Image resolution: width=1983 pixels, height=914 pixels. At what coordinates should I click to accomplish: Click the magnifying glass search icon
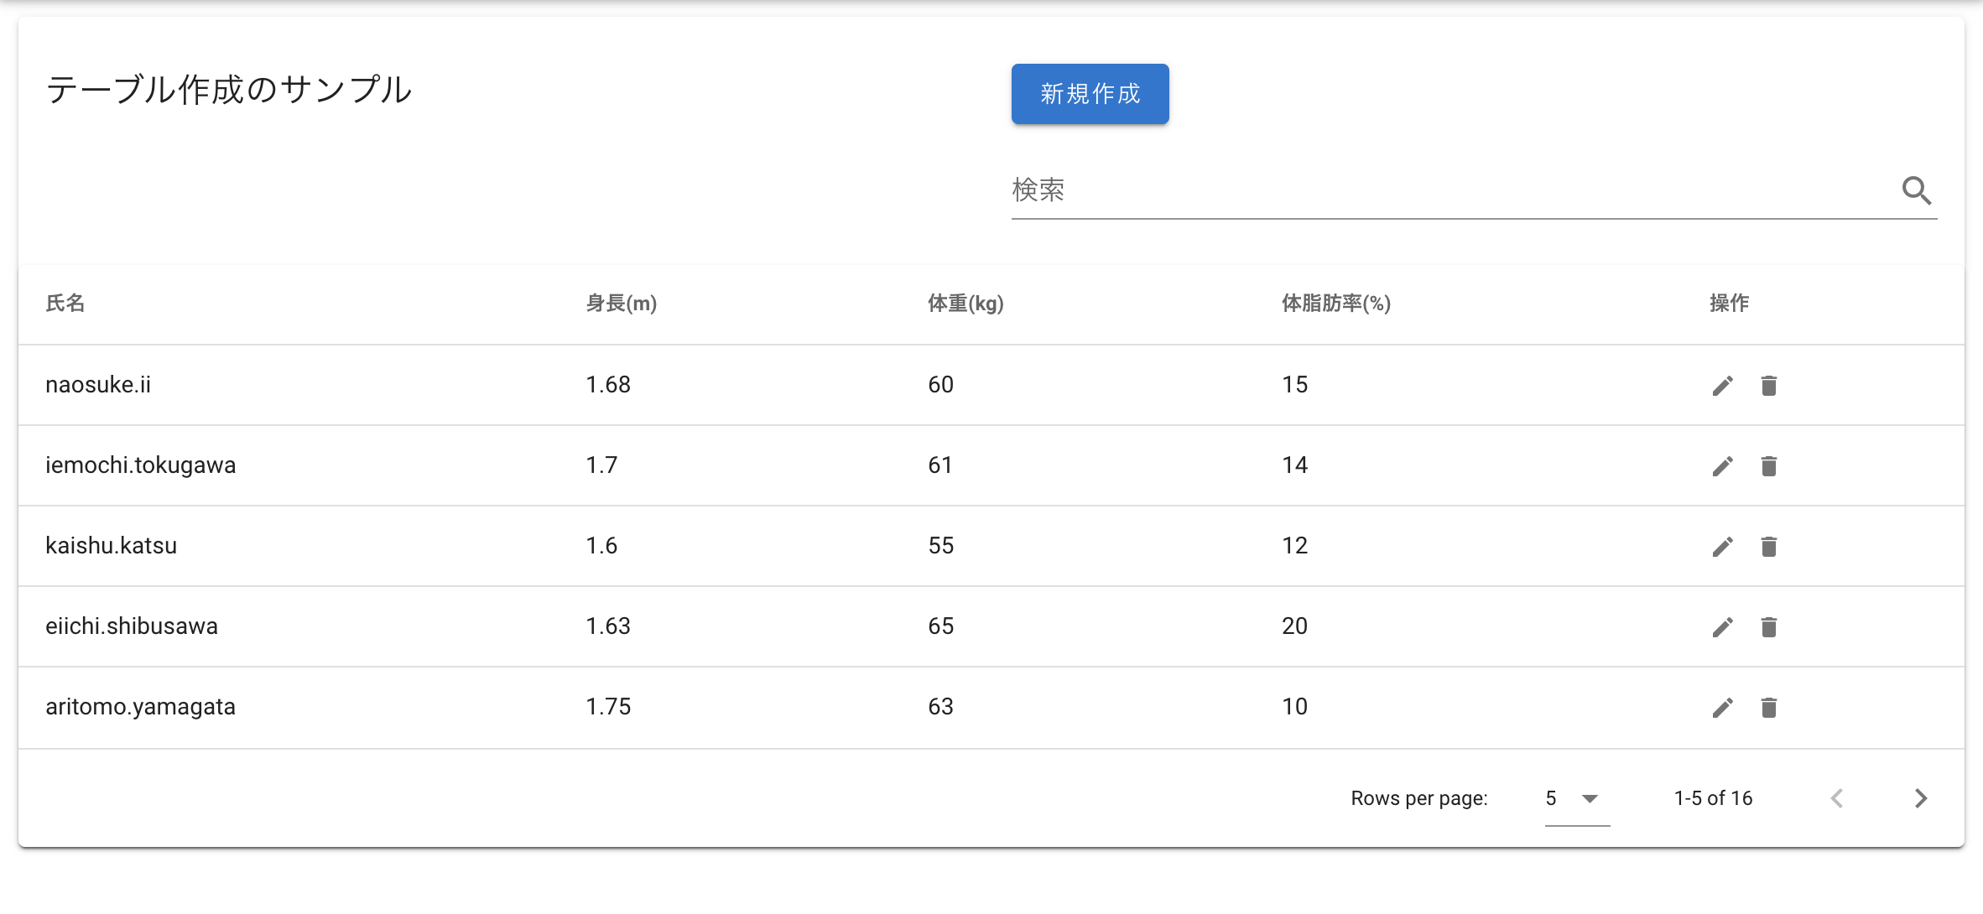point(1917,191)
